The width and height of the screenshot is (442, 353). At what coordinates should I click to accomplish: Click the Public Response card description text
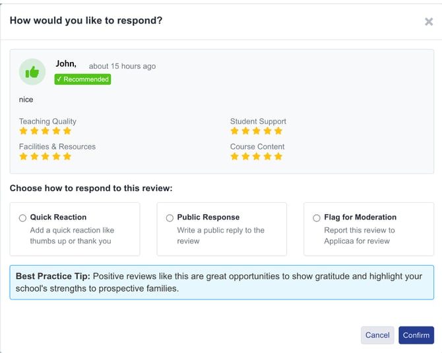click(220, 235)
